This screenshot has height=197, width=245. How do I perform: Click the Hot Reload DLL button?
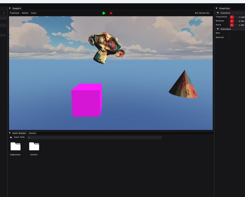(x=202, y=13)
